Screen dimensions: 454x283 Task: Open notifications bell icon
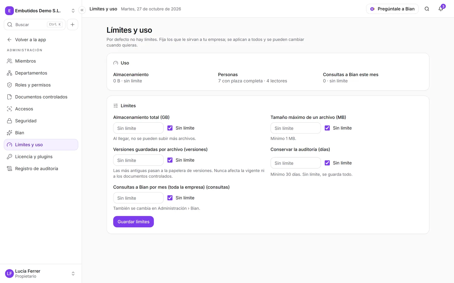click(x=441, y=9)
